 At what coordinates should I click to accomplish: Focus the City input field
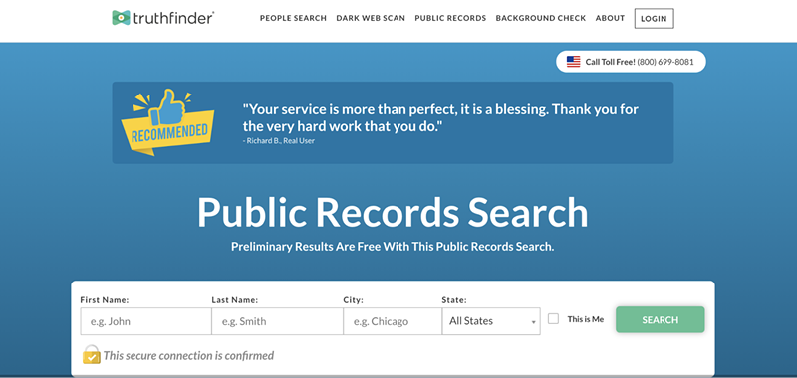(x=393, y=321)
